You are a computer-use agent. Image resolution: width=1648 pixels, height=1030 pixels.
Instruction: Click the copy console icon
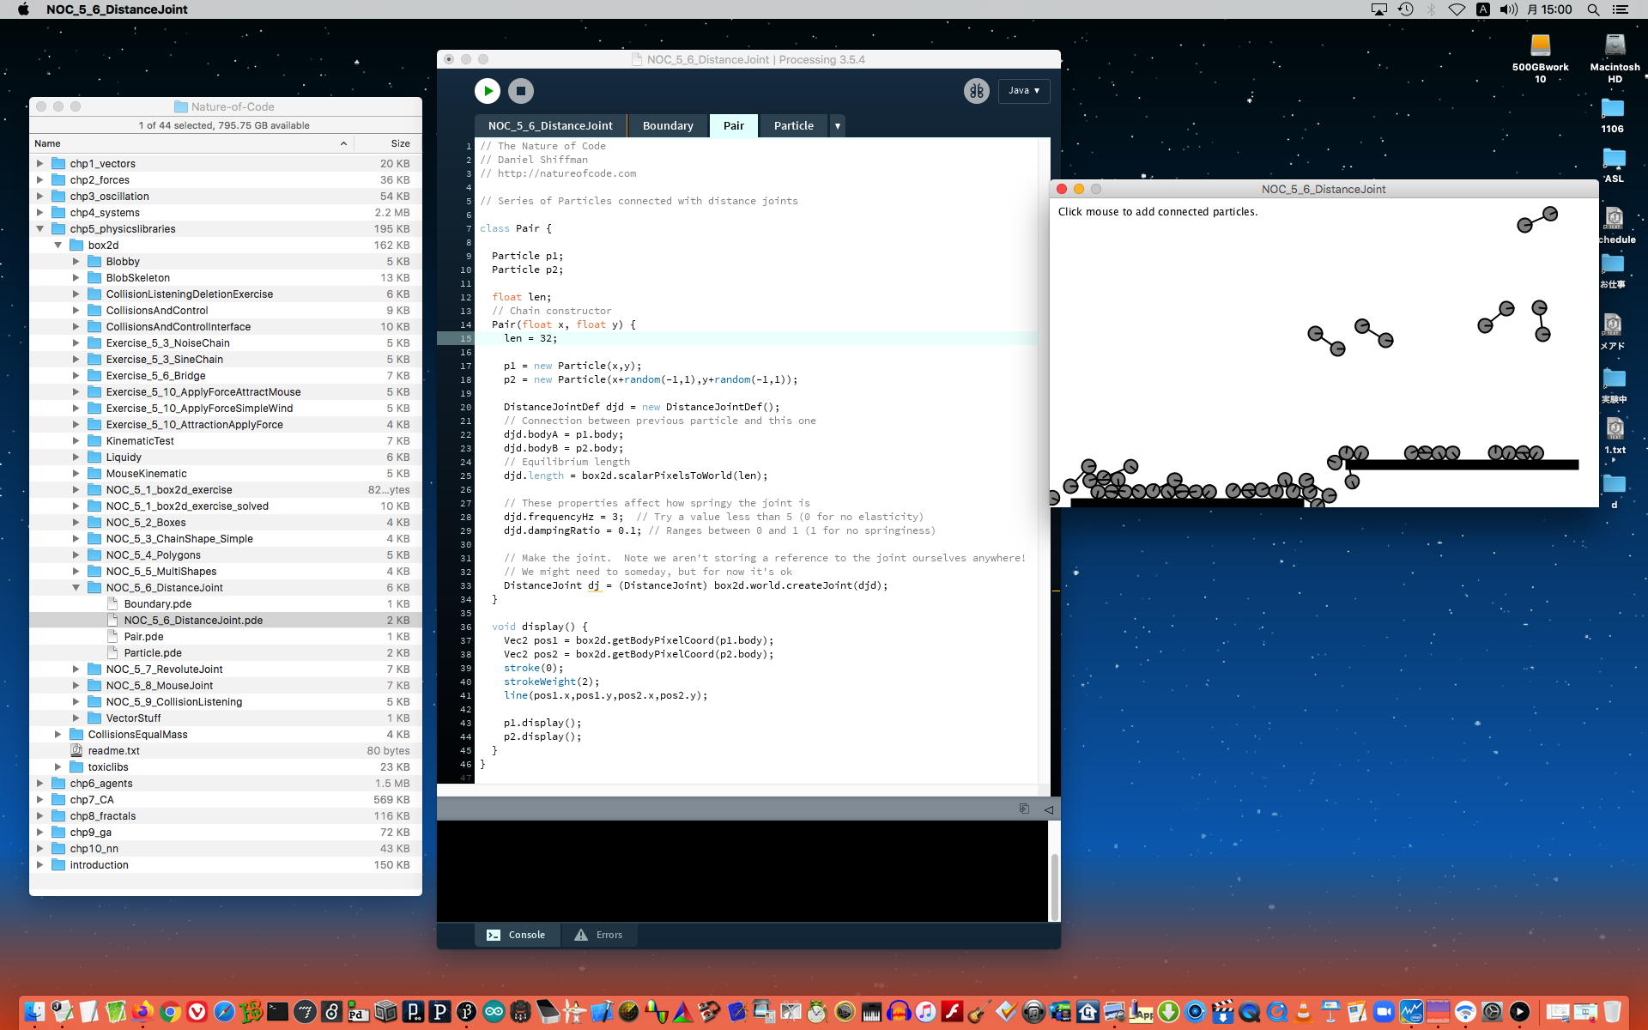point(1024,809)
